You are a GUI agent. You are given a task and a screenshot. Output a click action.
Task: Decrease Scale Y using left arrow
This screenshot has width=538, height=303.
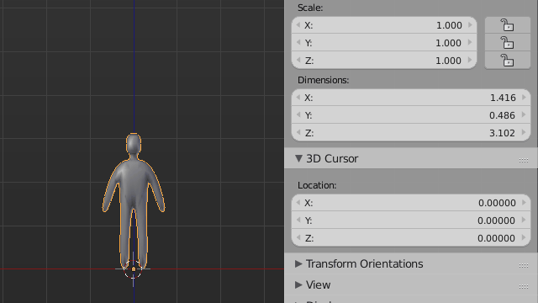(x=298, y=43)
